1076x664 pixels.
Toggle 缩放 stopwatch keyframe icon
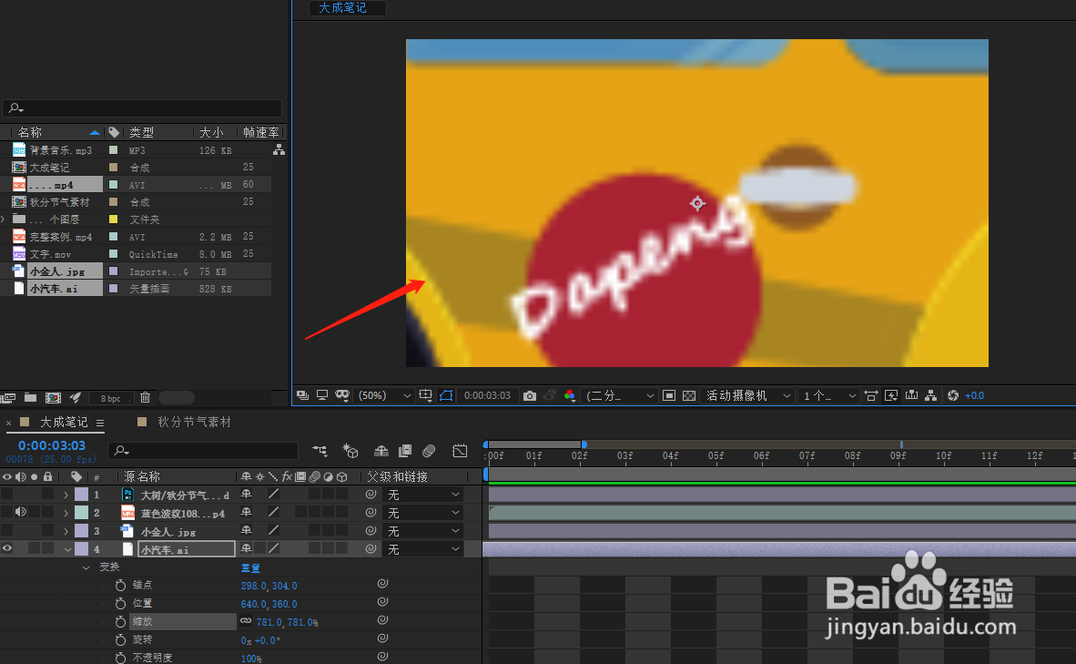point(120,621)
